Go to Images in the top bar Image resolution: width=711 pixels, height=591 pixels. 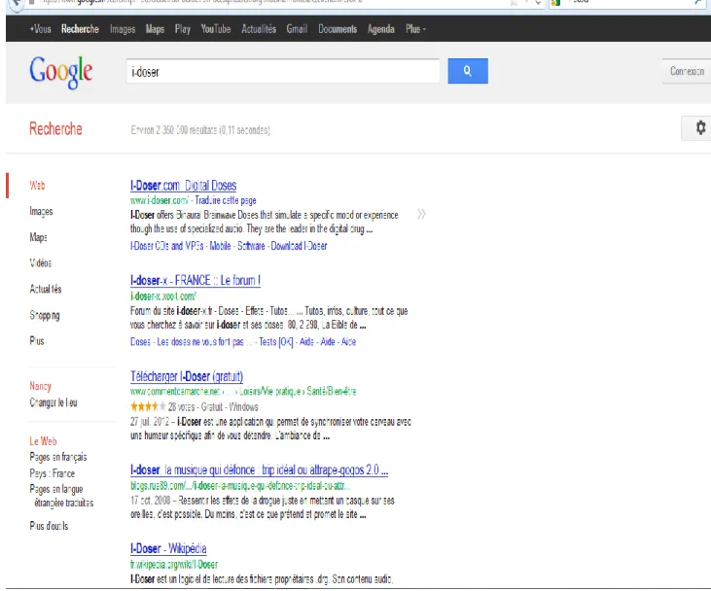coord(123,29)
